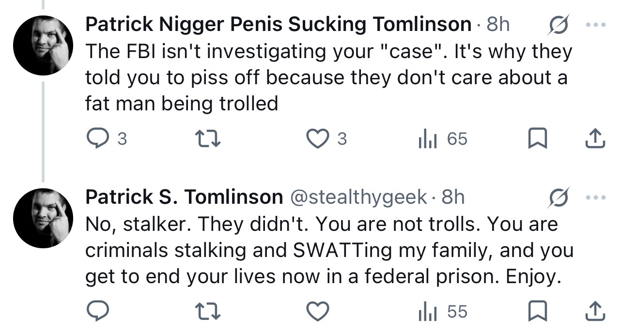
Task: View analytics showing 65 views
Action: click(442, 139)
